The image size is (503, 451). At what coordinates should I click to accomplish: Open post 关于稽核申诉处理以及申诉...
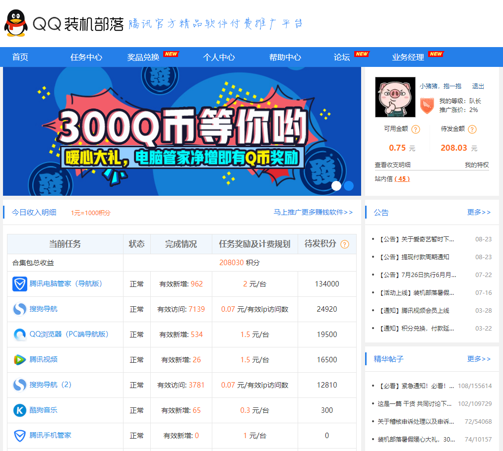[x=416, y=421]
